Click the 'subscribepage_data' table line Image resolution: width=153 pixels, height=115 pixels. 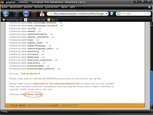[x=34, y=48]
